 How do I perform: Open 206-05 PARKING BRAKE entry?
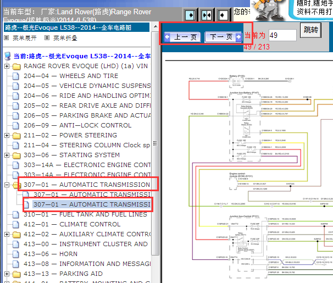87,115
